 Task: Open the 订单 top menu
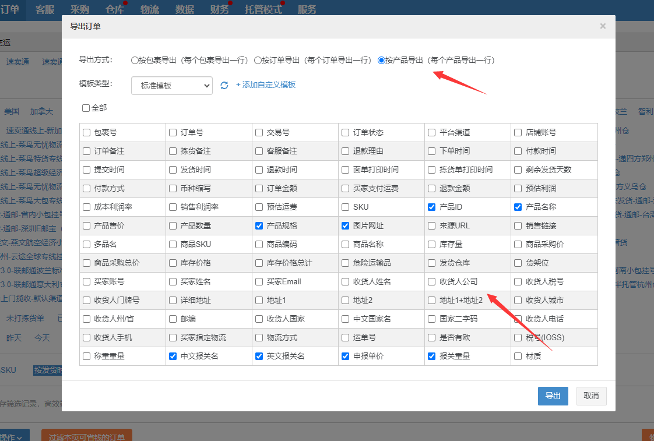pos(9,9)
